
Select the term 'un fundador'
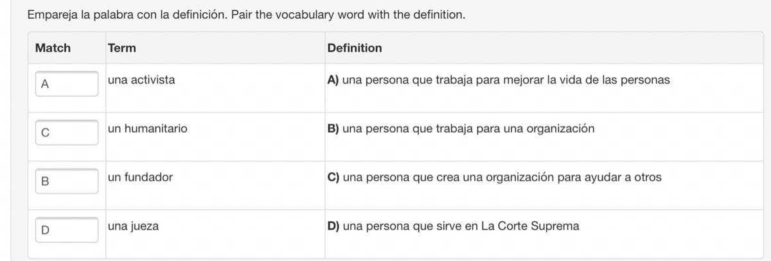point(140,178)
